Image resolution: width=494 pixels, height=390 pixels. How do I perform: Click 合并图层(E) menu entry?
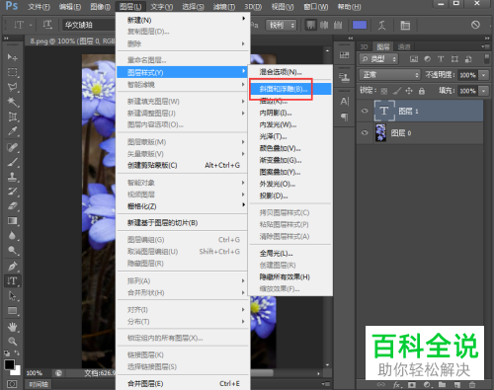coord(183,384)
